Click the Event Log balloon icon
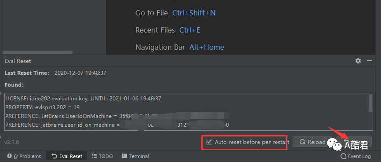 click(343, 156)
